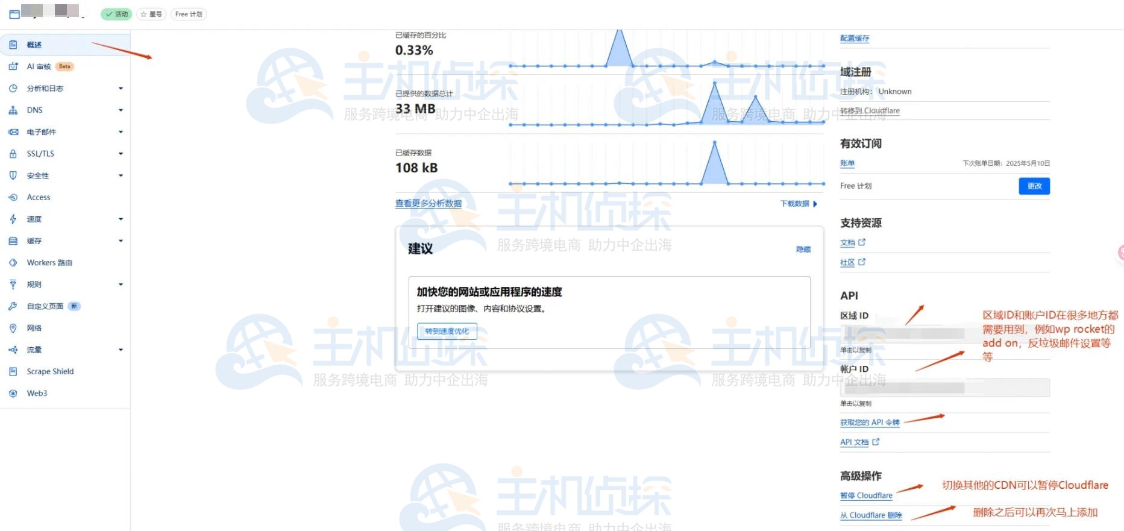This screenshot has width=1124, height=531.
Task: Click the DNS icon in sidebar
Action: click(13, 110)
